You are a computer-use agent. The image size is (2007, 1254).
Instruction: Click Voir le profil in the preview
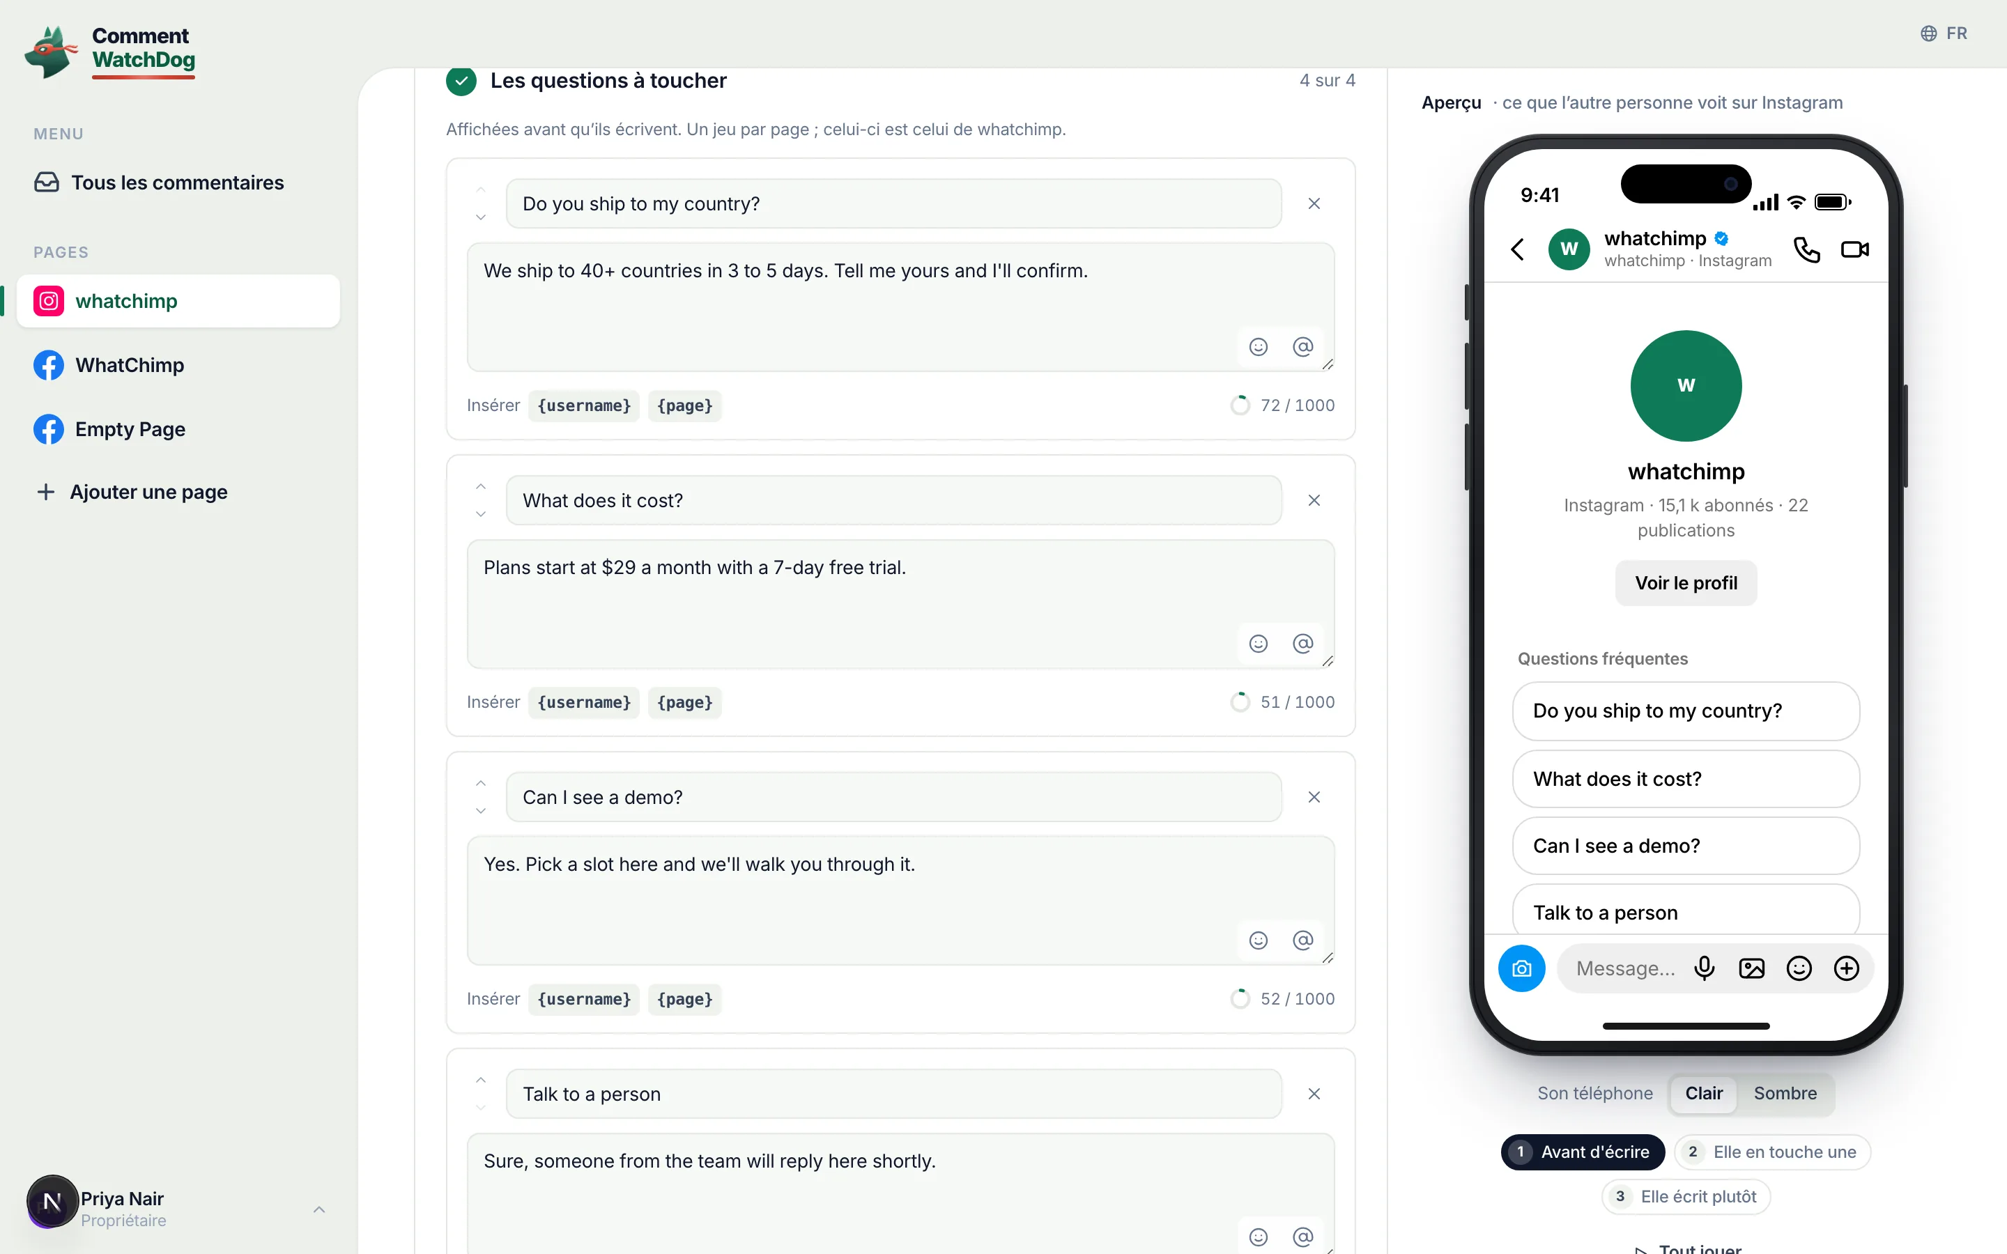pos(1686,583)
